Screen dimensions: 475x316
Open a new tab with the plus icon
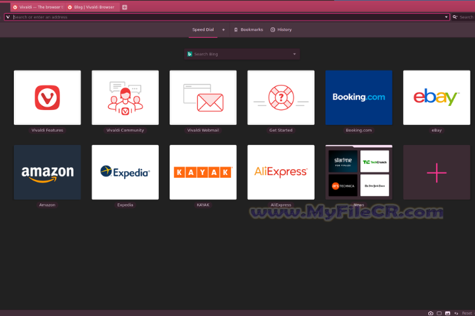coord(125,7)
